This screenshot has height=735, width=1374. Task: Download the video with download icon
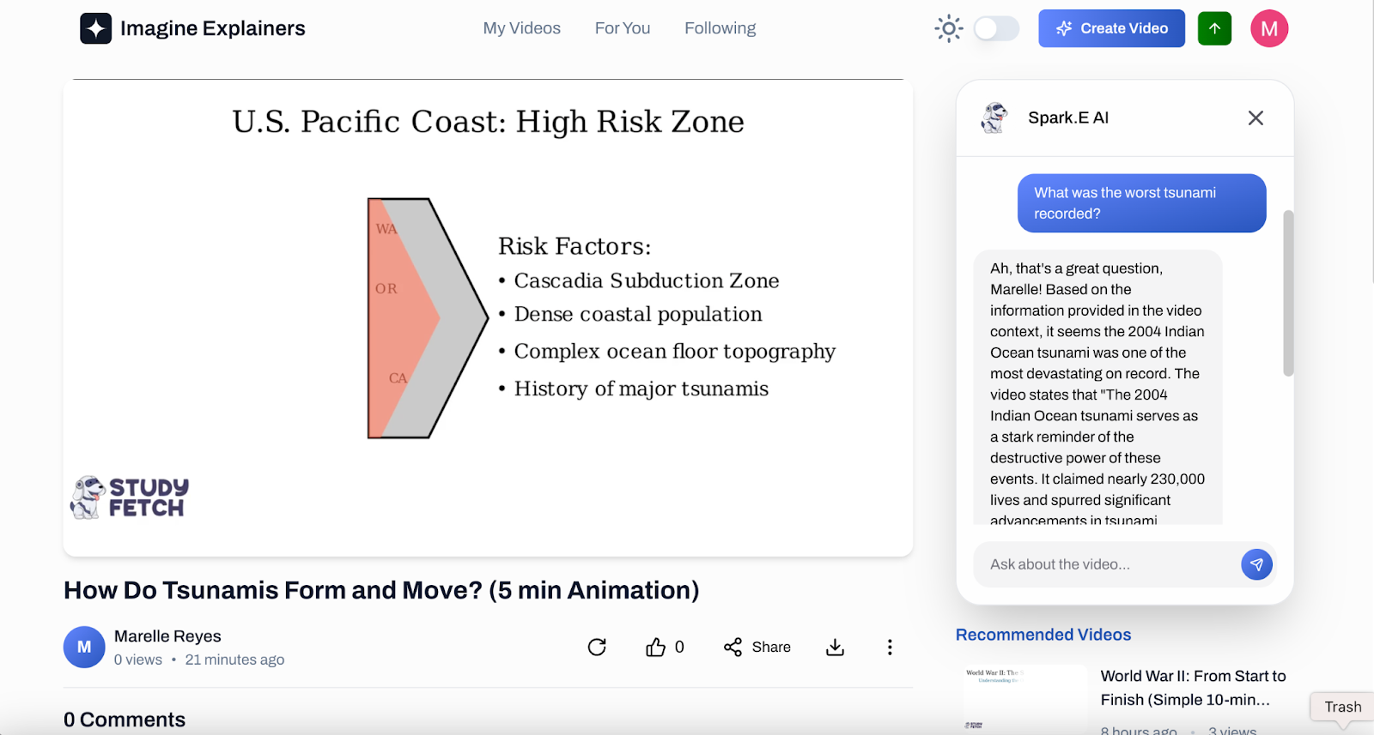click(835, 647)
